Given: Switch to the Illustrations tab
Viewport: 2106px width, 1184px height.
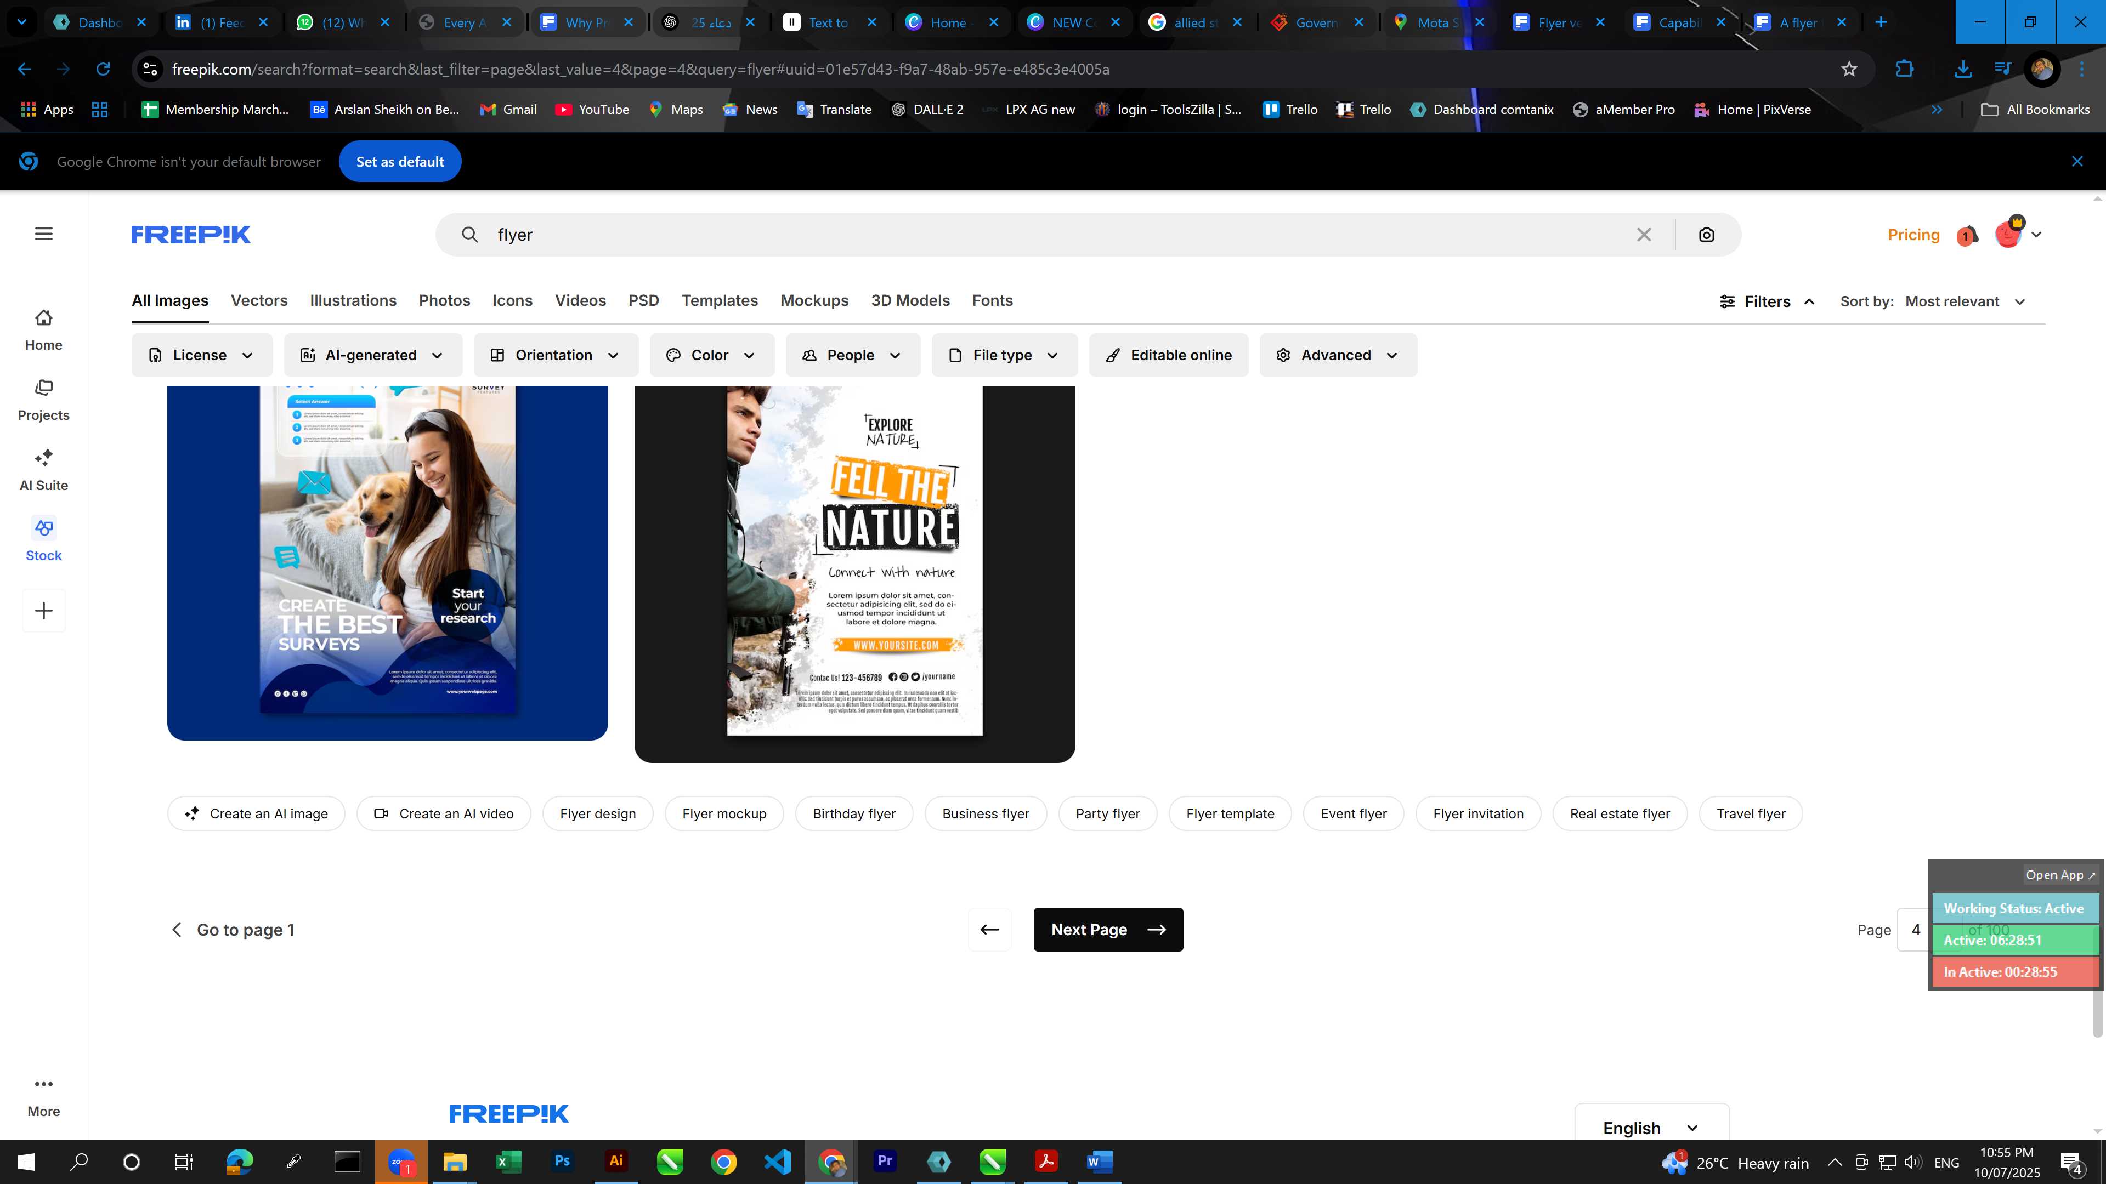Looking at the screenshot, I should tap(353, 301).
